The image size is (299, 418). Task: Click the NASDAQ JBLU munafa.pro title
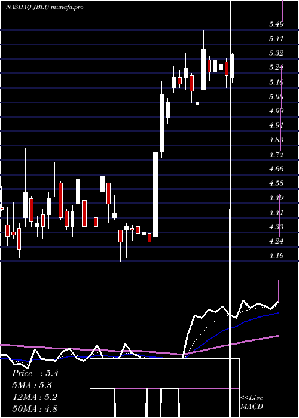pyautogui.click(x=45, y=7)
